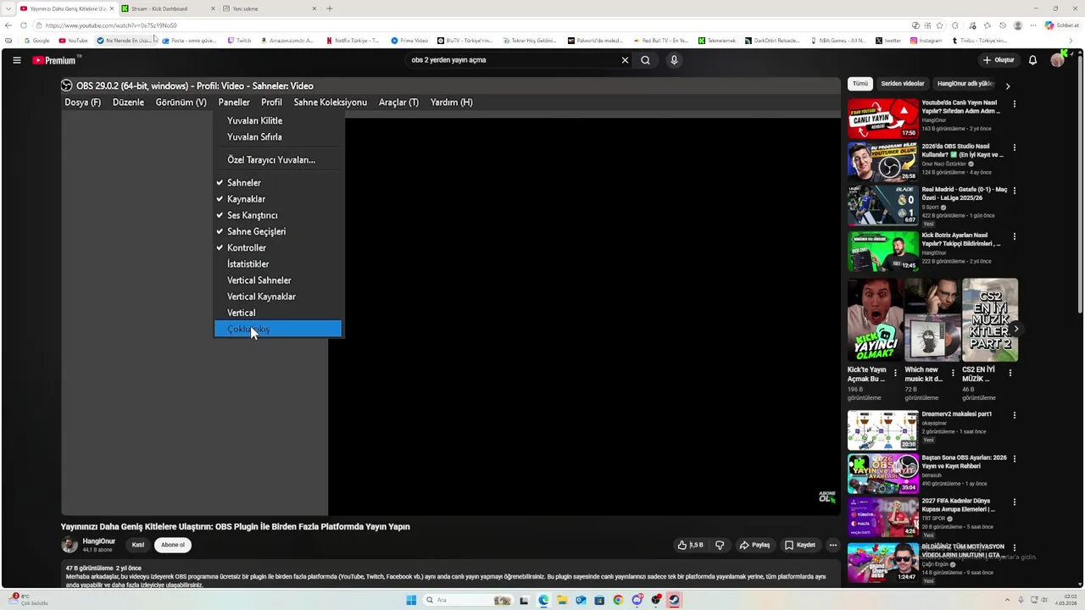
Task: Open options for 2026'da OBS Studio video
Action: [x=1014, y=147]
